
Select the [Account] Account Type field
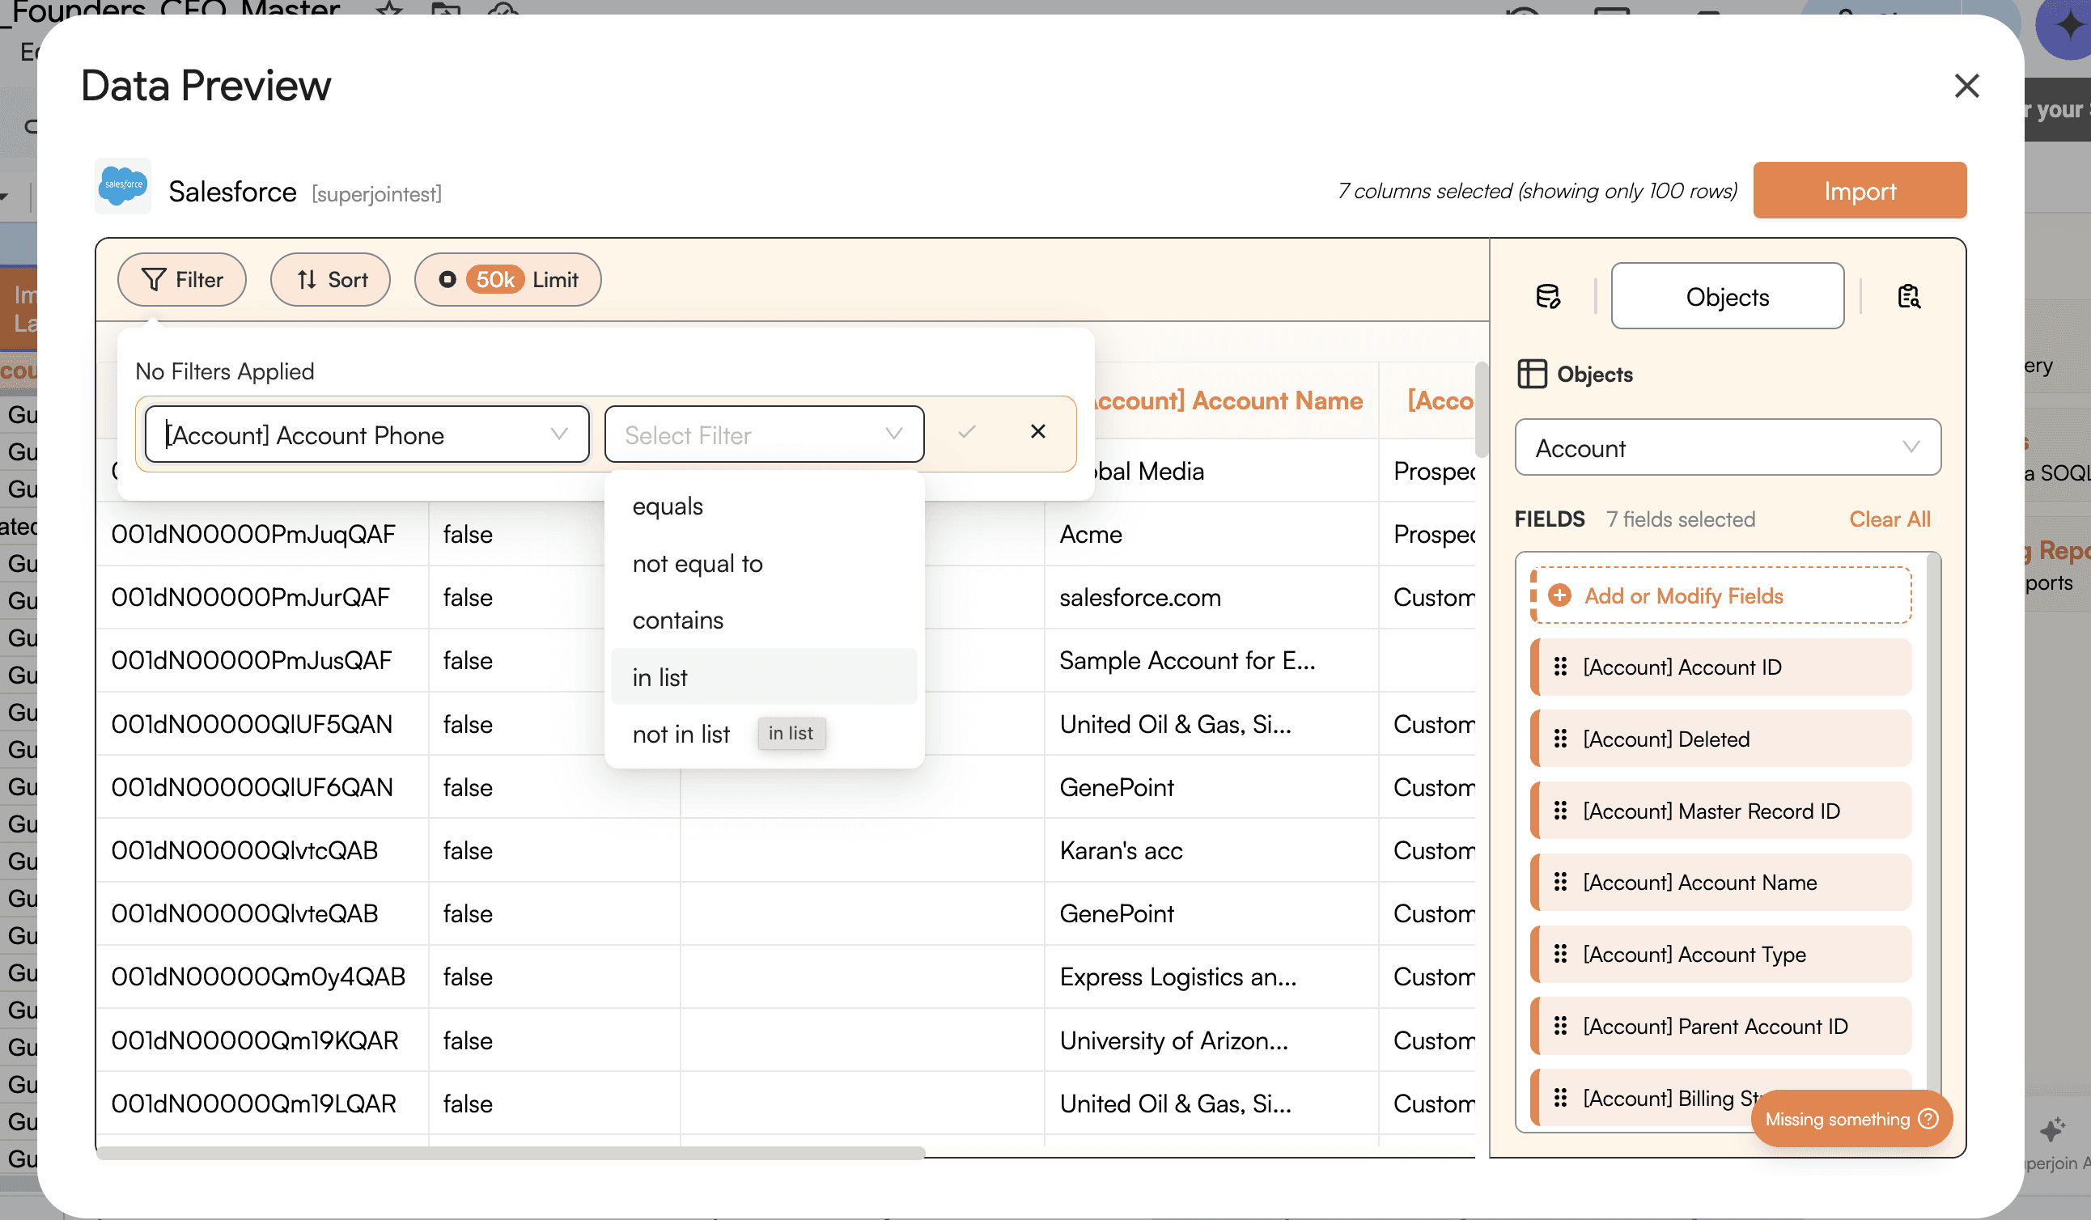click(x=1721, y=954)
